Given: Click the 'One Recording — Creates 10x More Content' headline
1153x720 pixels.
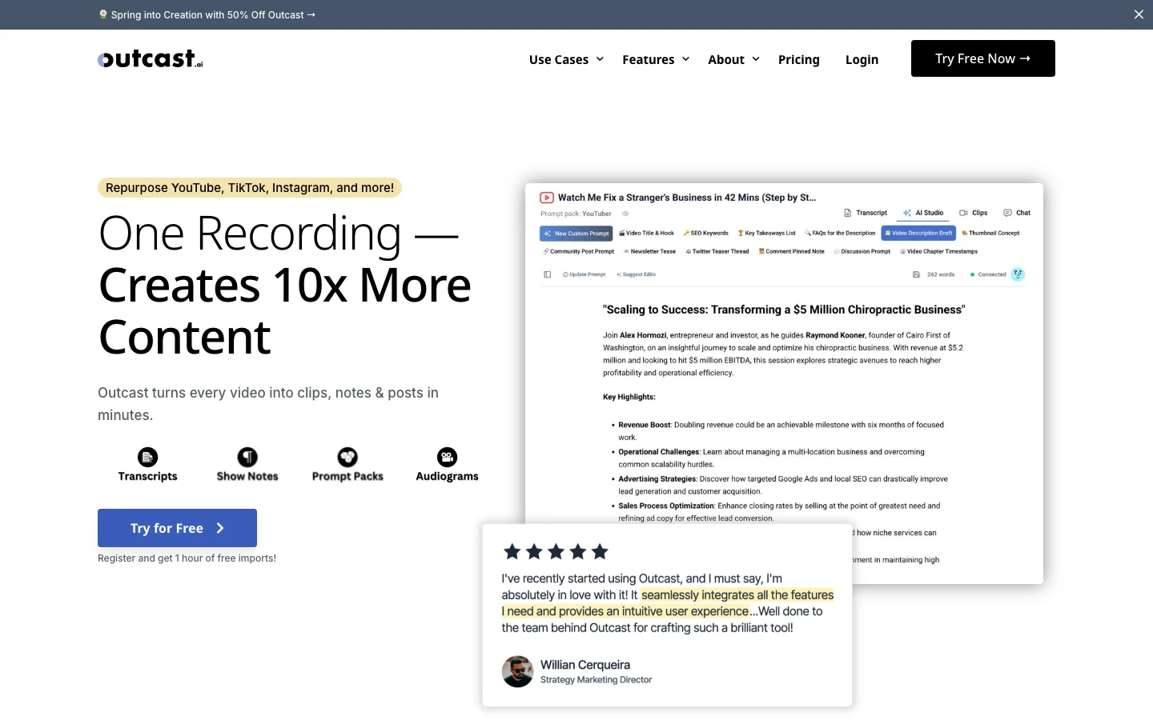Looking at the screenshot, I should pos(285,285).
